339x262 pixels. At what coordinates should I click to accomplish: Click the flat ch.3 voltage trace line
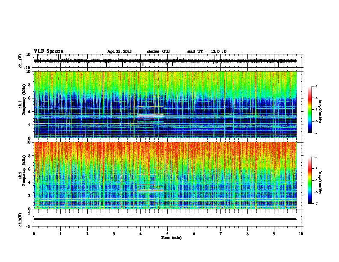pyautogui.click(x=165, y=219)
